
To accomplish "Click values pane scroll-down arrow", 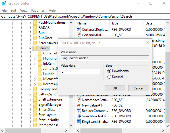I will (x=167, y=126).
